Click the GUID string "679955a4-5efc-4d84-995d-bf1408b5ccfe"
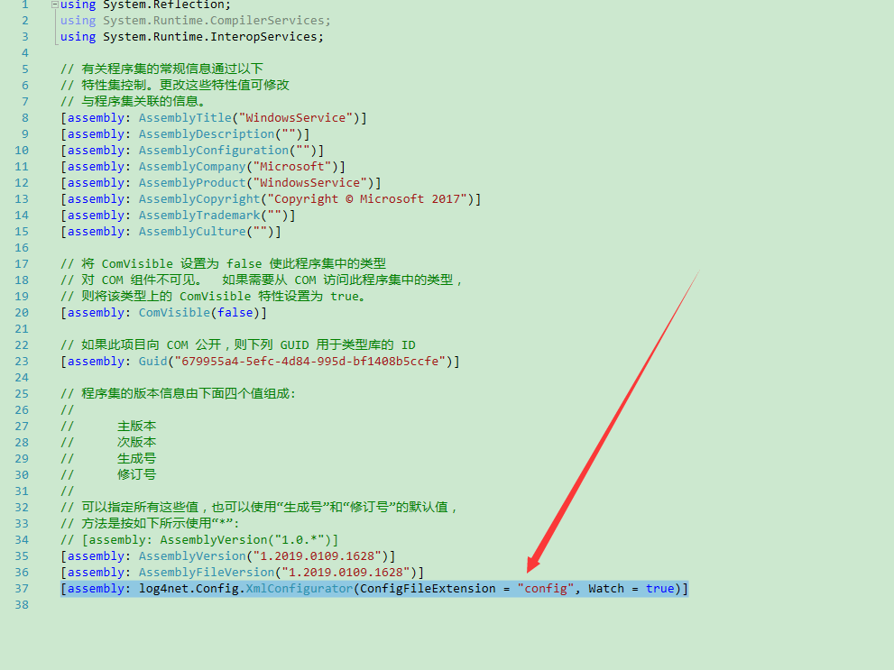 click(310, 362)
